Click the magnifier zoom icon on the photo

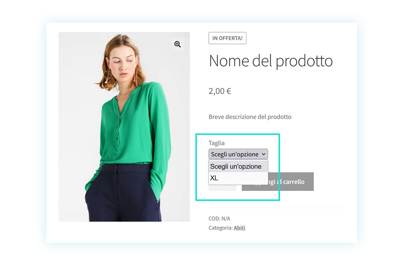177,44
